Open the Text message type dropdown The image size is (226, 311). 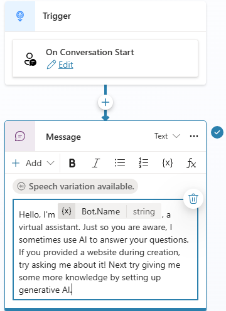click(x=167, y=136)
